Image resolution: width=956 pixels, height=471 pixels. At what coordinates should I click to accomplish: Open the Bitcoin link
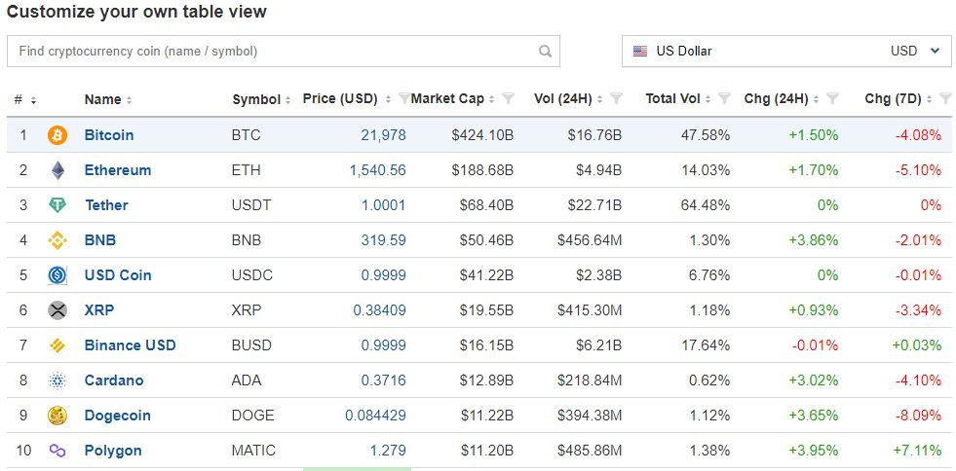pyautogui.click(x=109, y=135)
